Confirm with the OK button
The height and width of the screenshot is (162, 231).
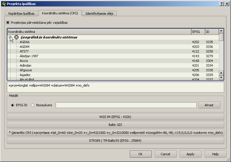pos(141,154)
